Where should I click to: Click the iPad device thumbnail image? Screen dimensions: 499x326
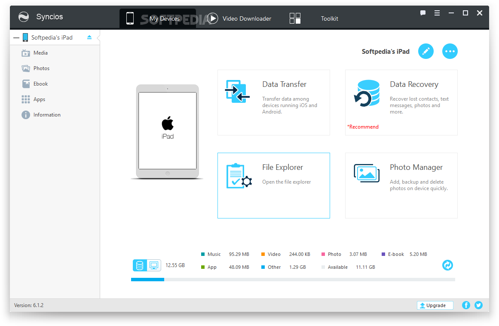[167, 131]
